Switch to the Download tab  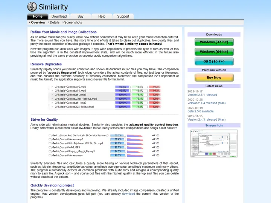(59, 17)
